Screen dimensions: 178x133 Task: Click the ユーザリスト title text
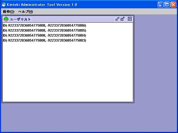(x=20, y=19)
